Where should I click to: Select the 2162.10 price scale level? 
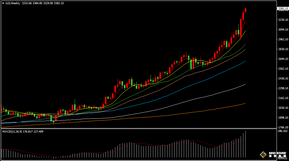(282, 98)
